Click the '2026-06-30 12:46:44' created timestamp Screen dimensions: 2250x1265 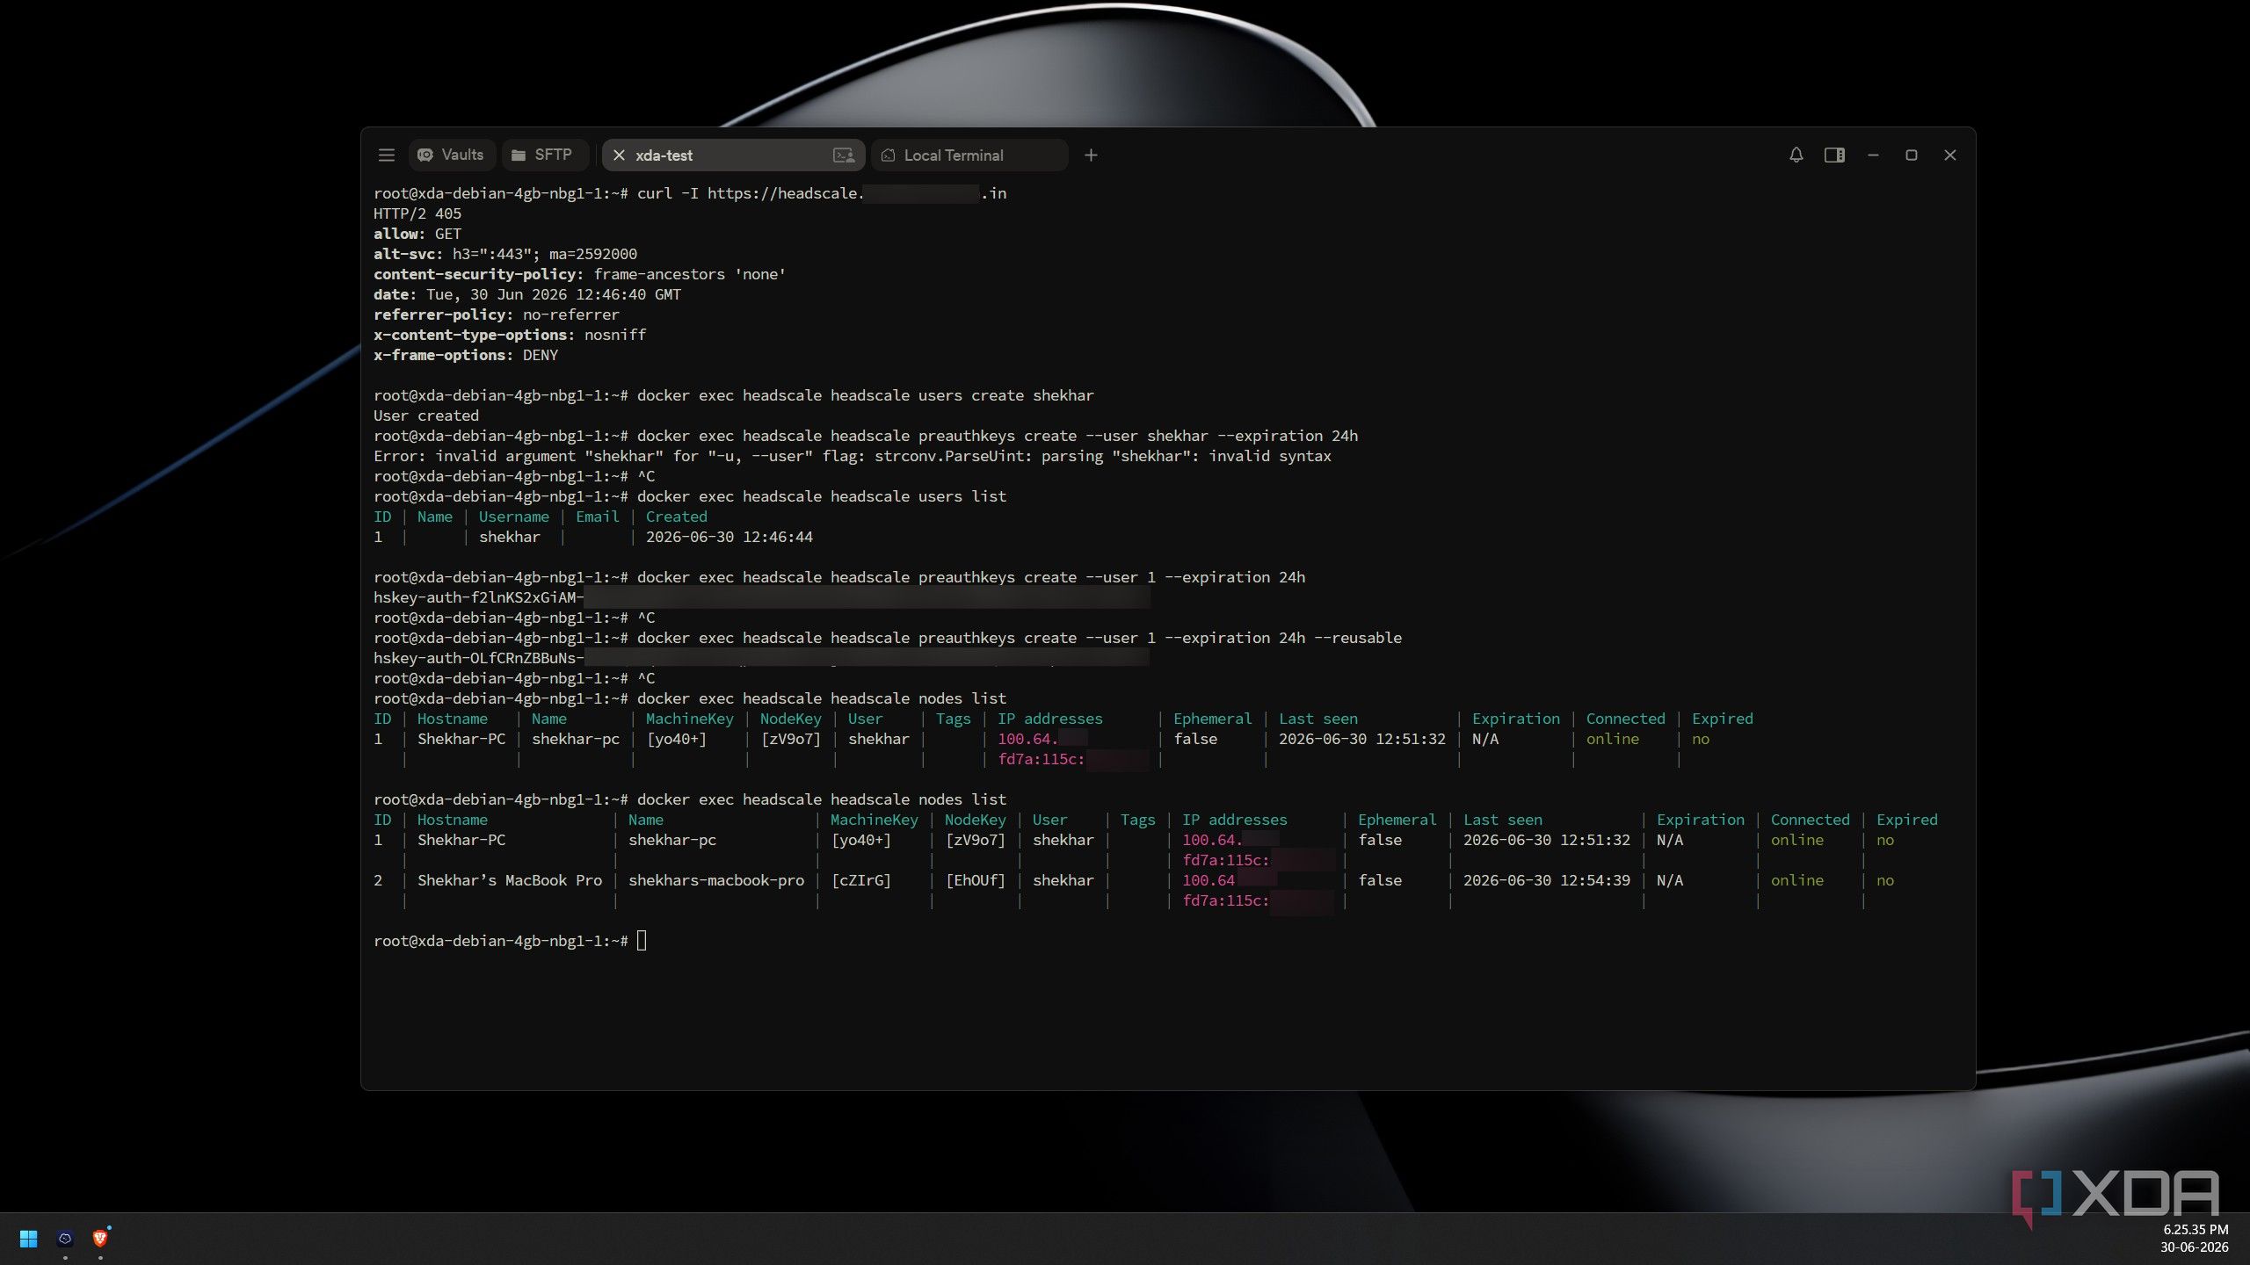pyautogui.click(x=729, y=537)
